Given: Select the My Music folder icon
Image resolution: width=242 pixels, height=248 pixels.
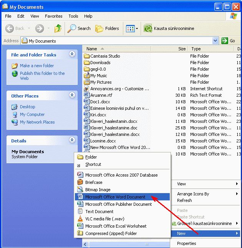Looking at the screenshot, I should 86,76.
